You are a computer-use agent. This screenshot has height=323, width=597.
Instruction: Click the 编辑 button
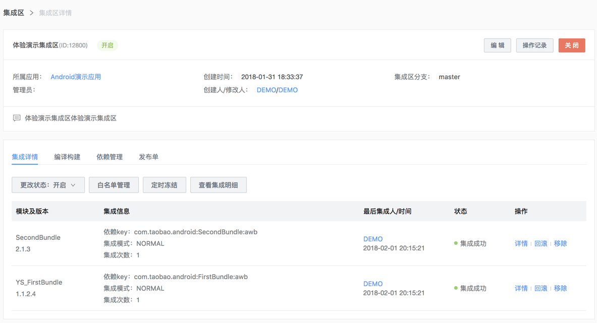click(497, 45)
